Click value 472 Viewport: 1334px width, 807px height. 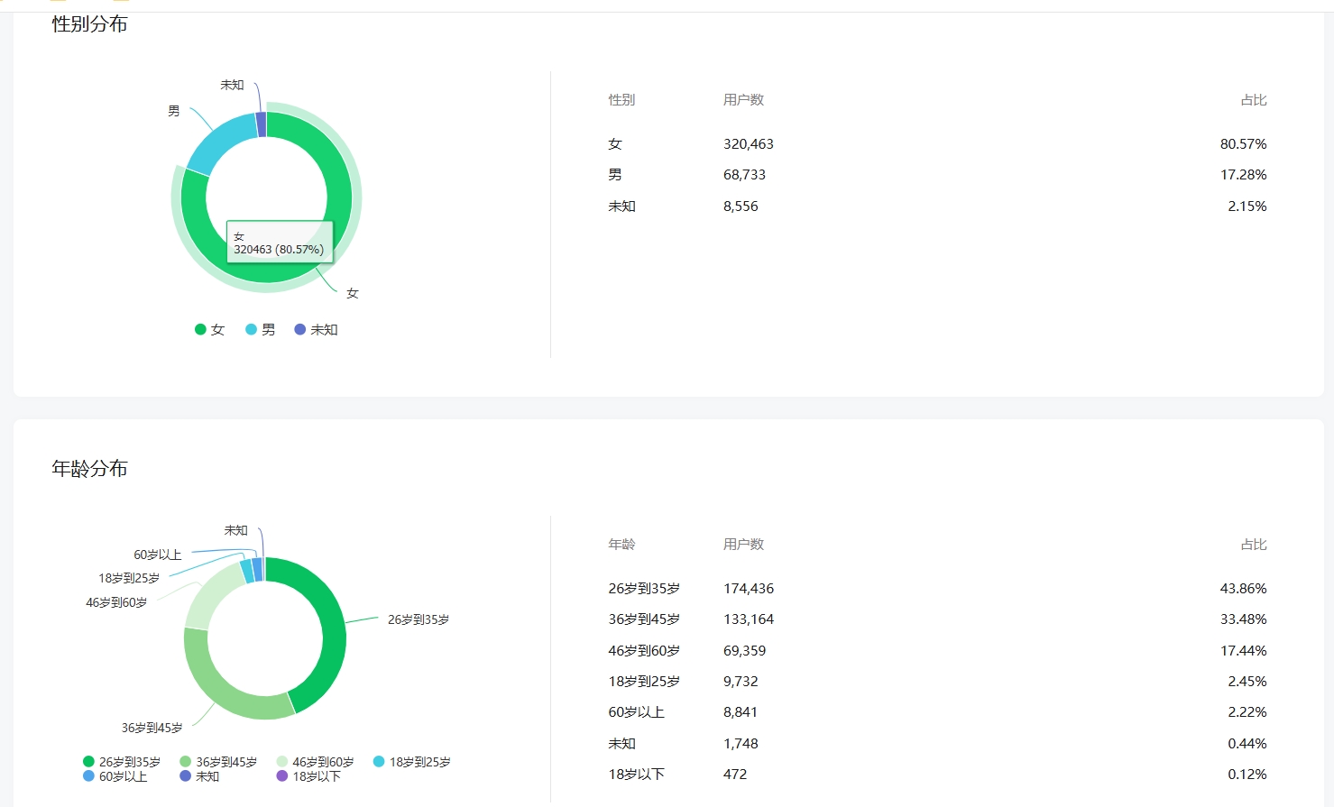click(735, 775)
